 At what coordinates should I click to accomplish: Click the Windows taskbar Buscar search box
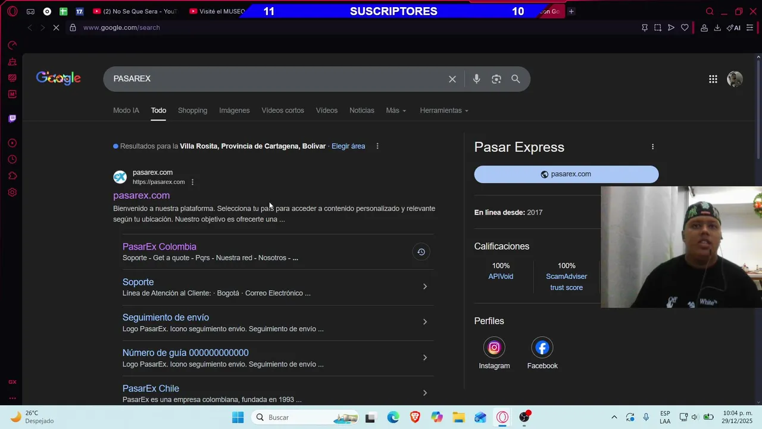tap(306, 417)
